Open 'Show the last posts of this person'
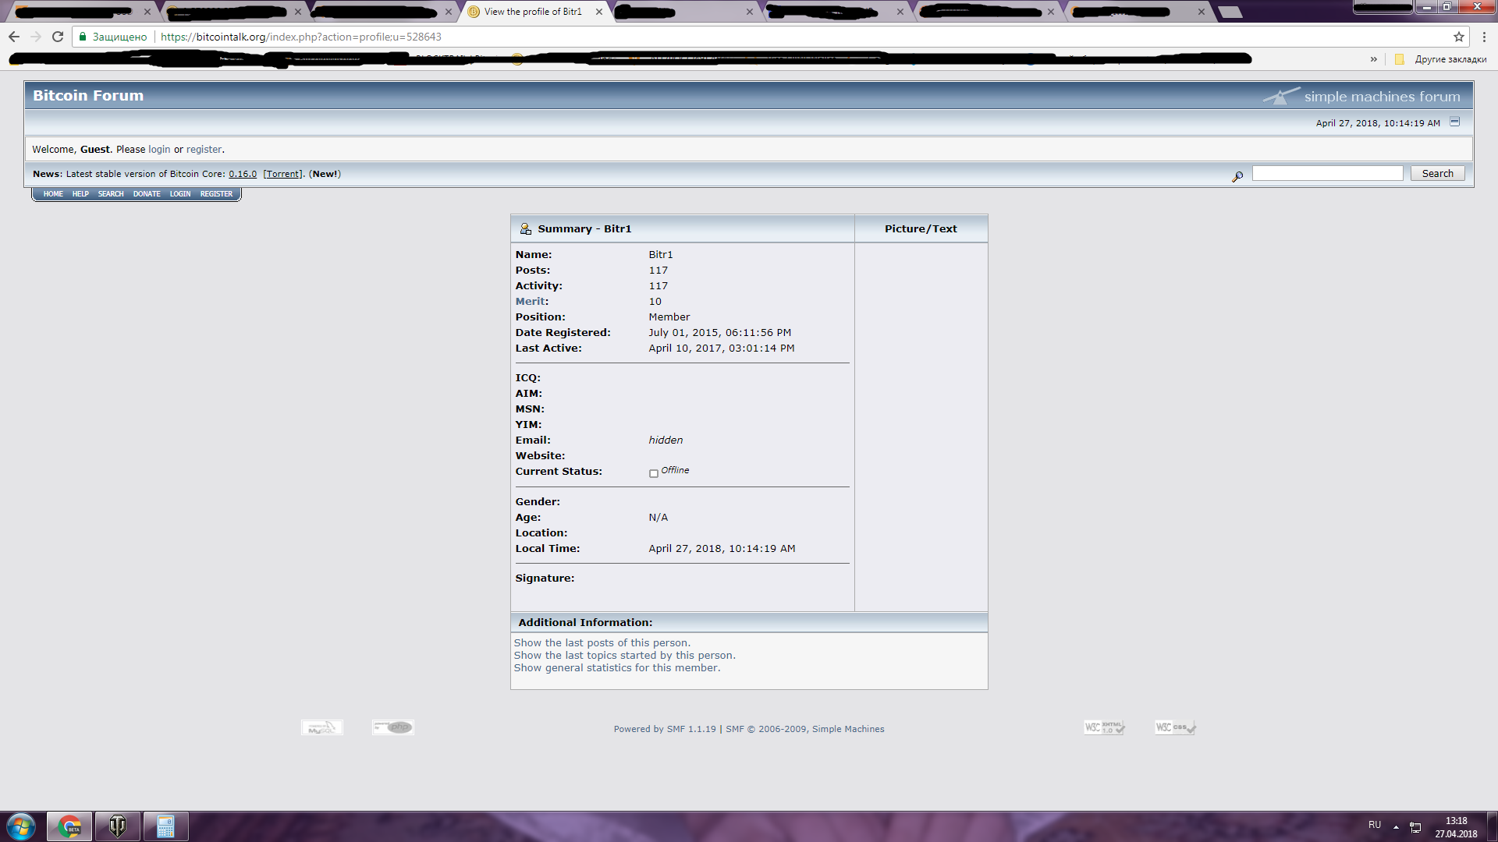 pyautogui.click(x=602, y=643)
